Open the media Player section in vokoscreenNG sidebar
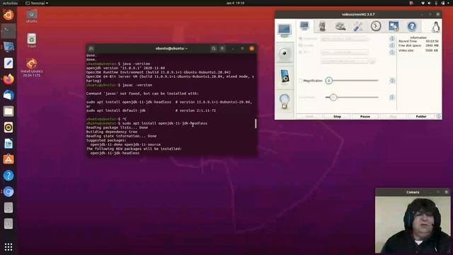Viewport: 453px width, 255px height. (x=285, y=76)
